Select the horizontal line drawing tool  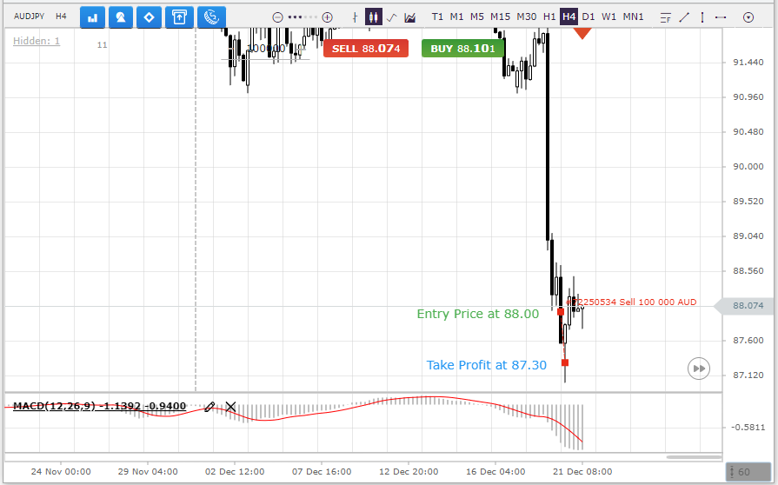[x=721, y=17]
